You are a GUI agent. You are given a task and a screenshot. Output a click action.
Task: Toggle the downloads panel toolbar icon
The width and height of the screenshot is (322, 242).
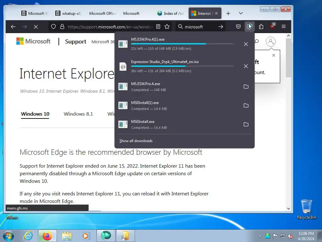(x=249, y=26)
